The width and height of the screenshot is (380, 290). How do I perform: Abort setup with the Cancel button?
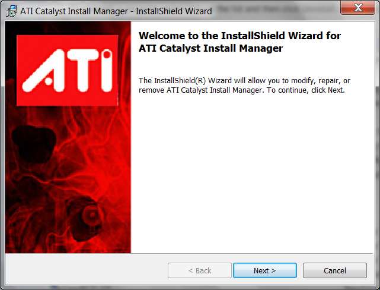(x=335, y=270)
